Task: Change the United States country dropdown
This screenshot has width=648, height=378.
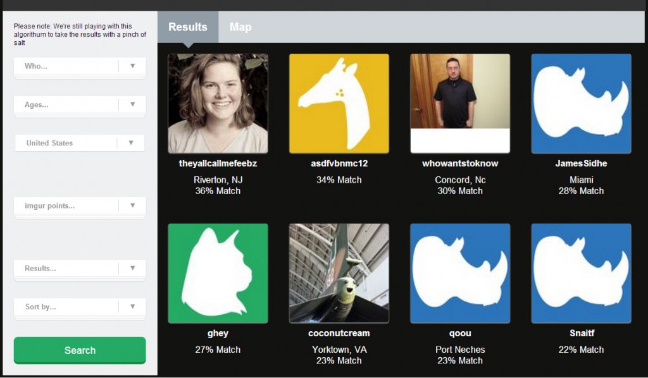Action: point(80,143)
